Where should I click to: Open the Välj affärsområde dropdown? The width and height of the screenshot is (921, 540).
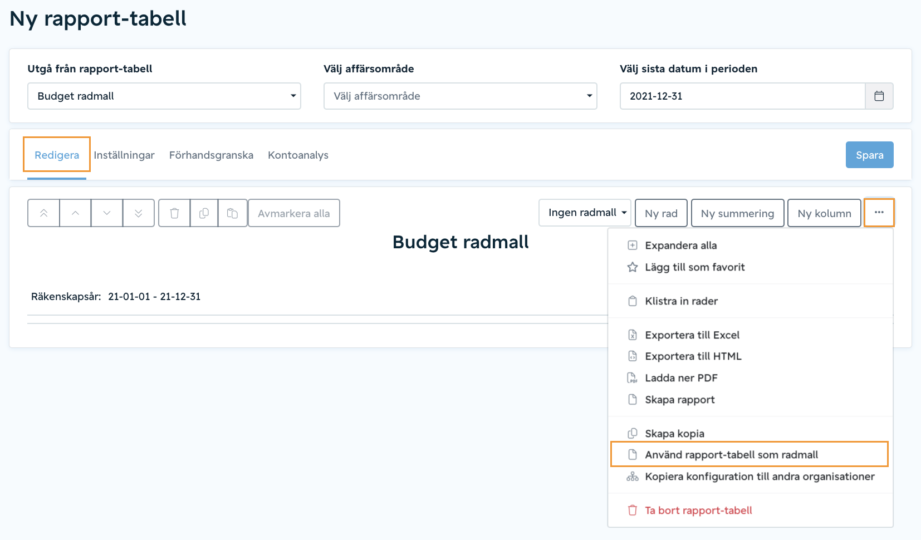pos(461,96)
